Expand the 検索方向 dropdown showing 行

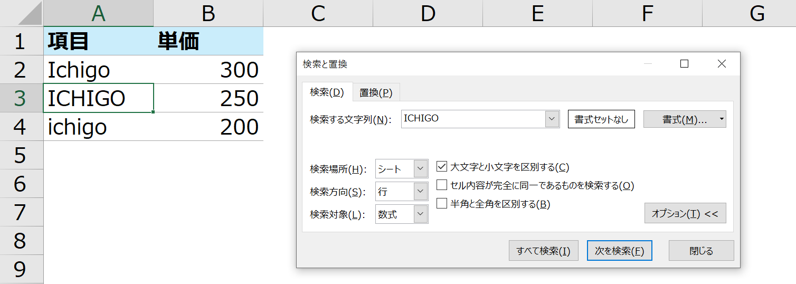pos(402,192)
